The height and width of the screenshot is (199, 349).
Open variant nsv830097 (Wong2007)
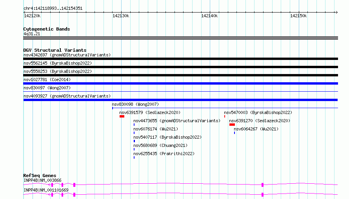[x=47, y=88]
